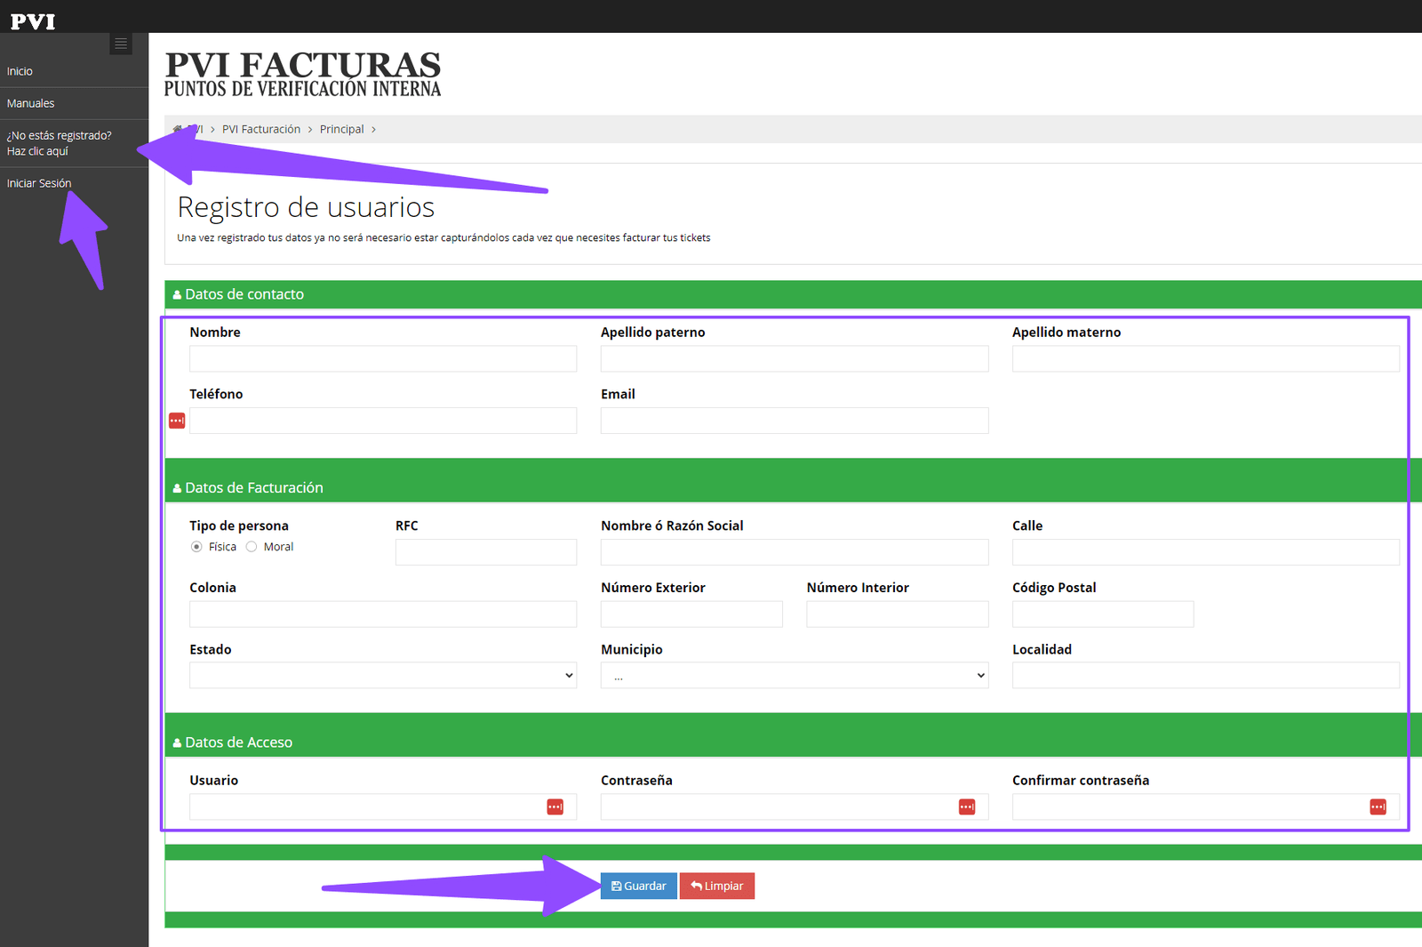
Task: Select the Moral radio button
Action: (252, 547)
